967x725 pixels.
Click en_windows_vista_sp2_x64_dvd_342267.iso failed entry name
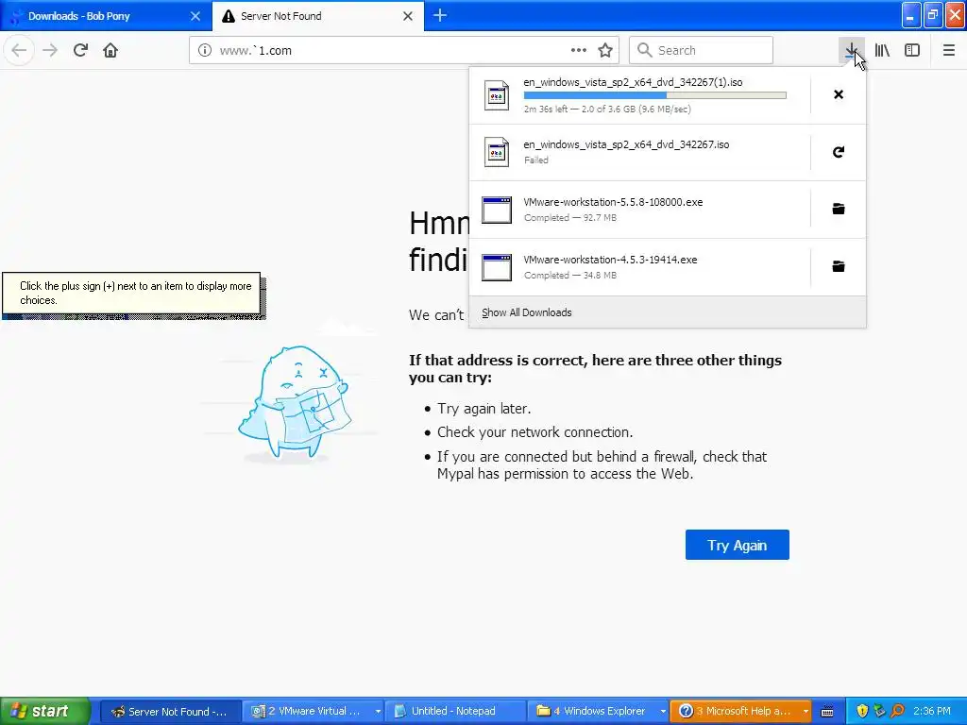(626, 144)
